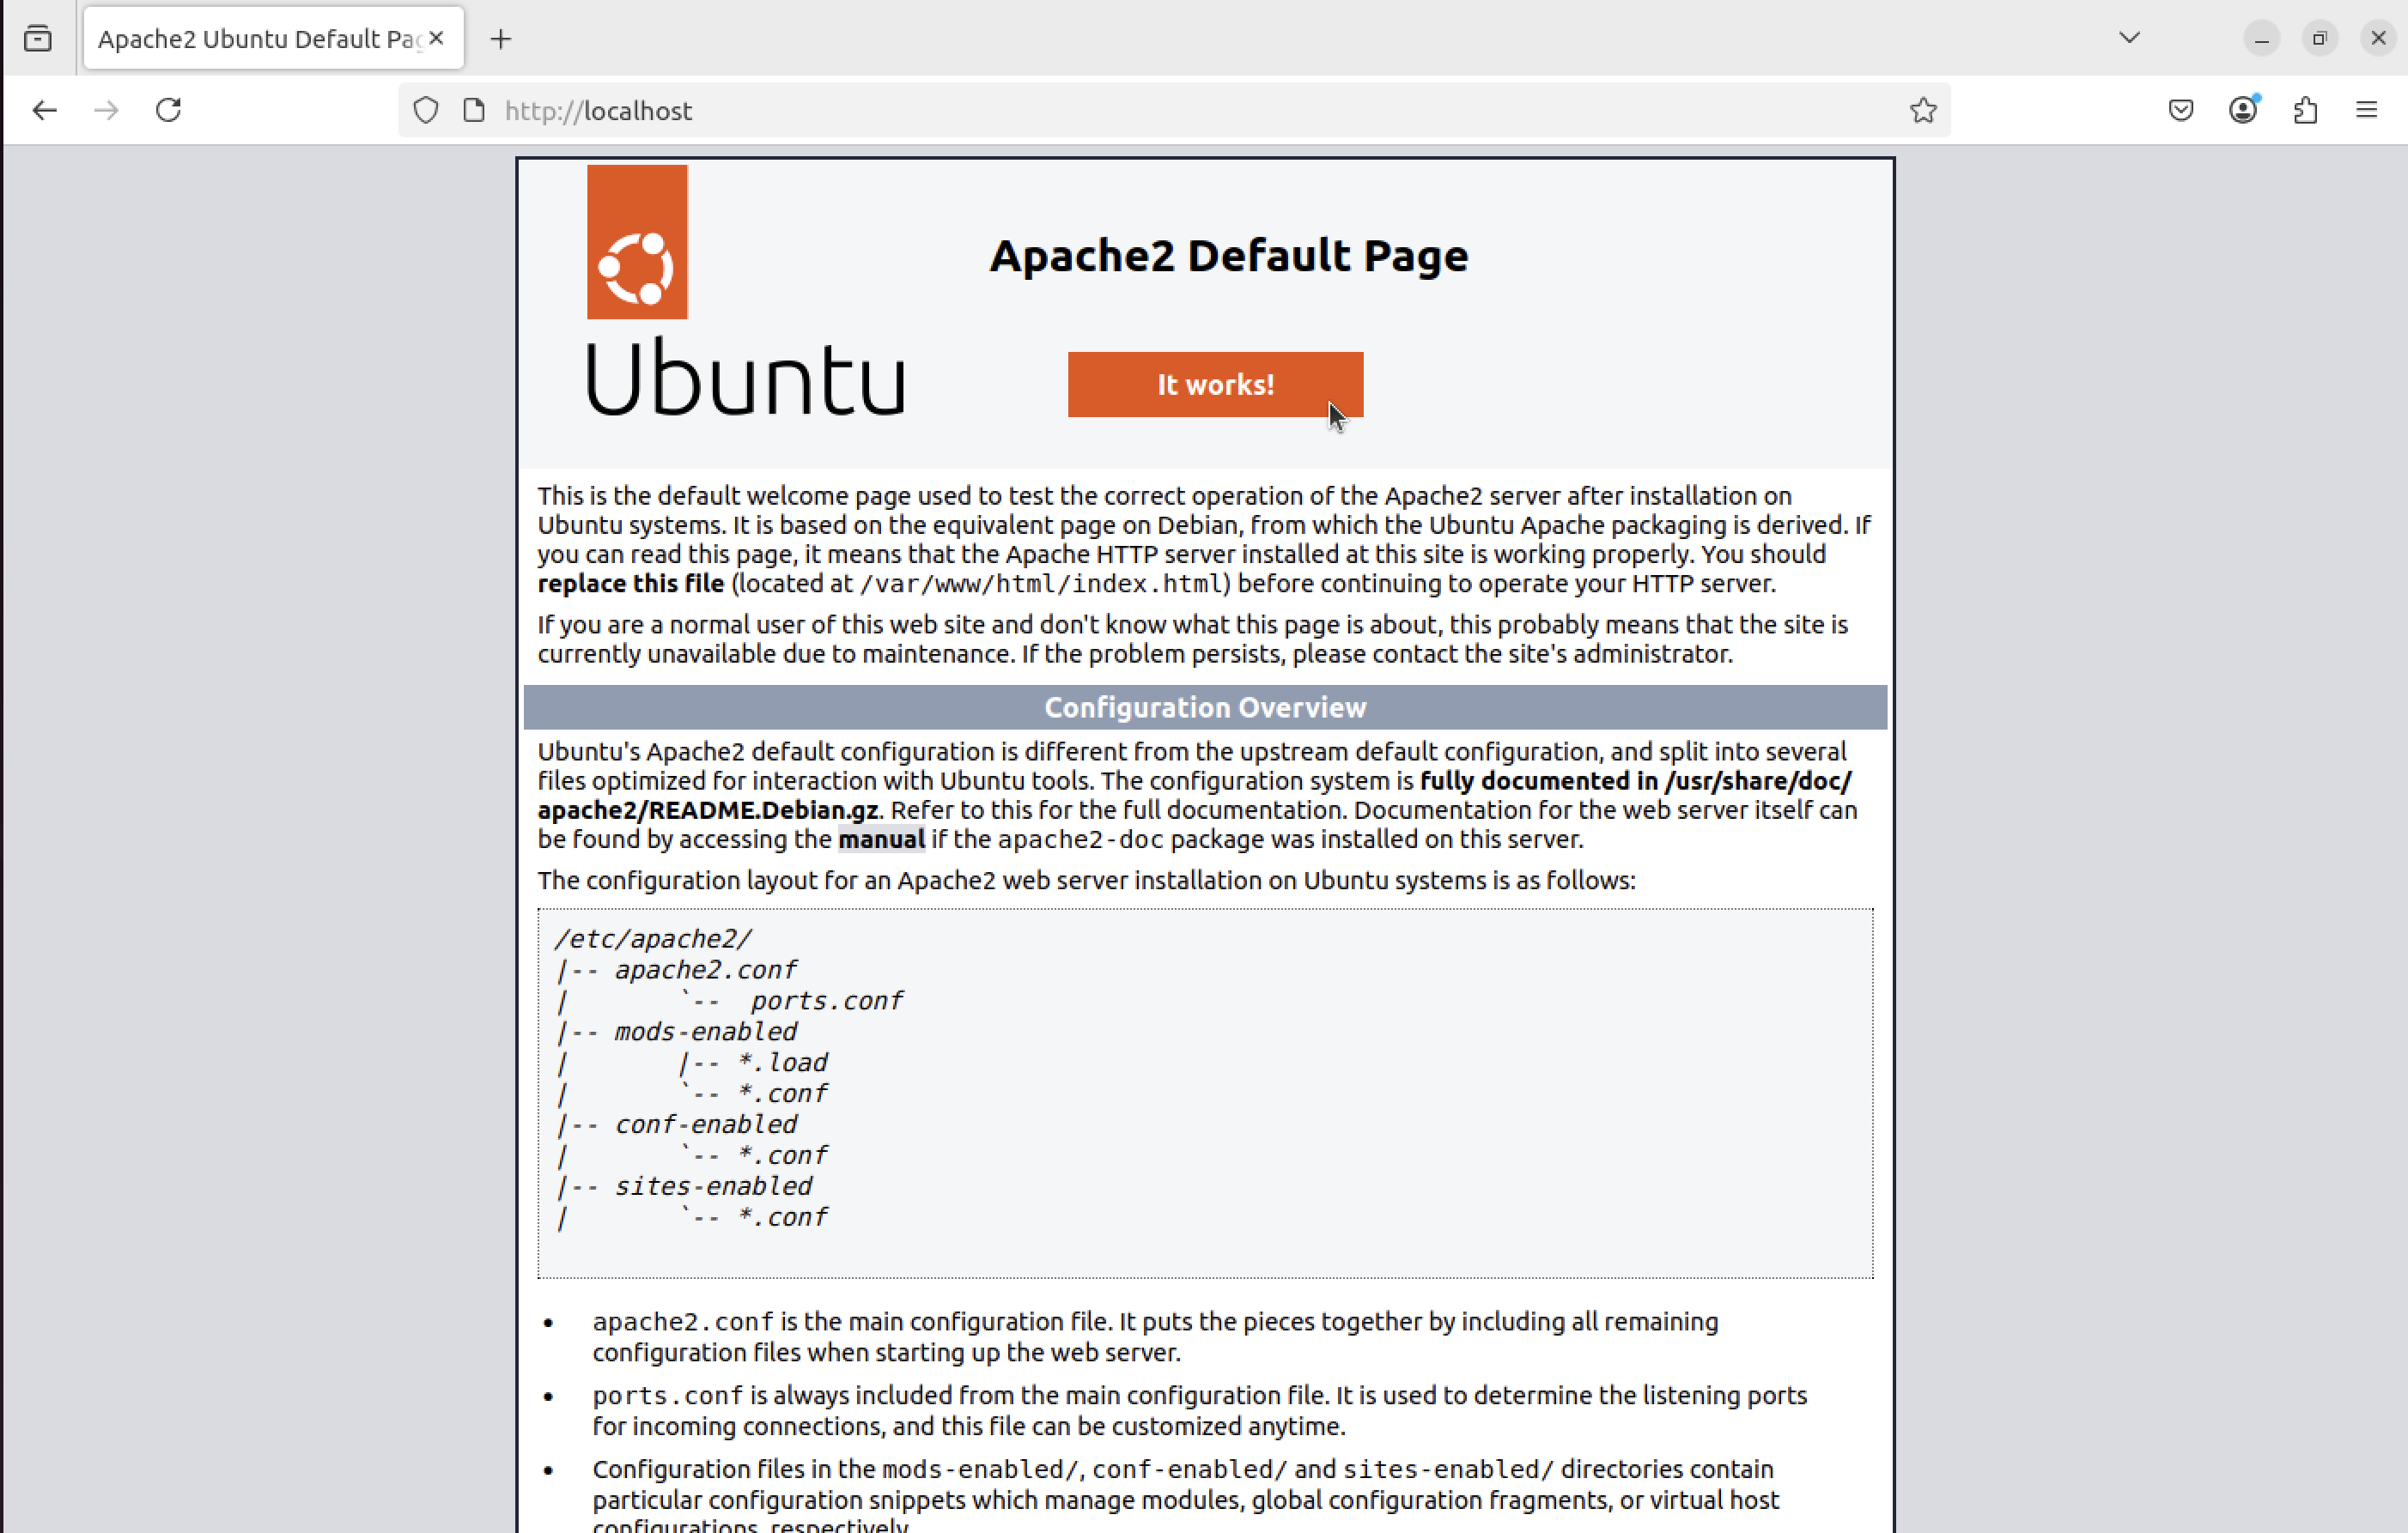Open the Firefox hamburger application menu
Viewport: 2408px width, 1533px height.
[2366, 110]
